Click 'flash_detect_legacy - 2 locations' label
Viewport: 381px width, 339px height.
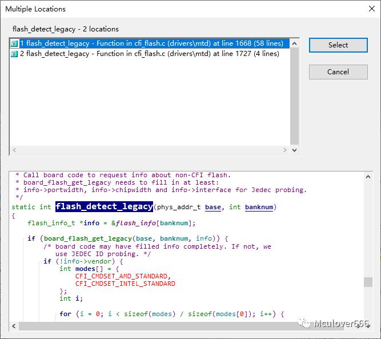[x=66, y=29]
